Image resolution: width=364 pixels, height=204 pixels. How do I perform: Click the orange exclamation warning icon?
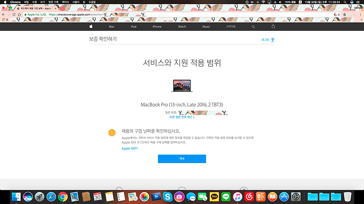(x=112, y=133)
